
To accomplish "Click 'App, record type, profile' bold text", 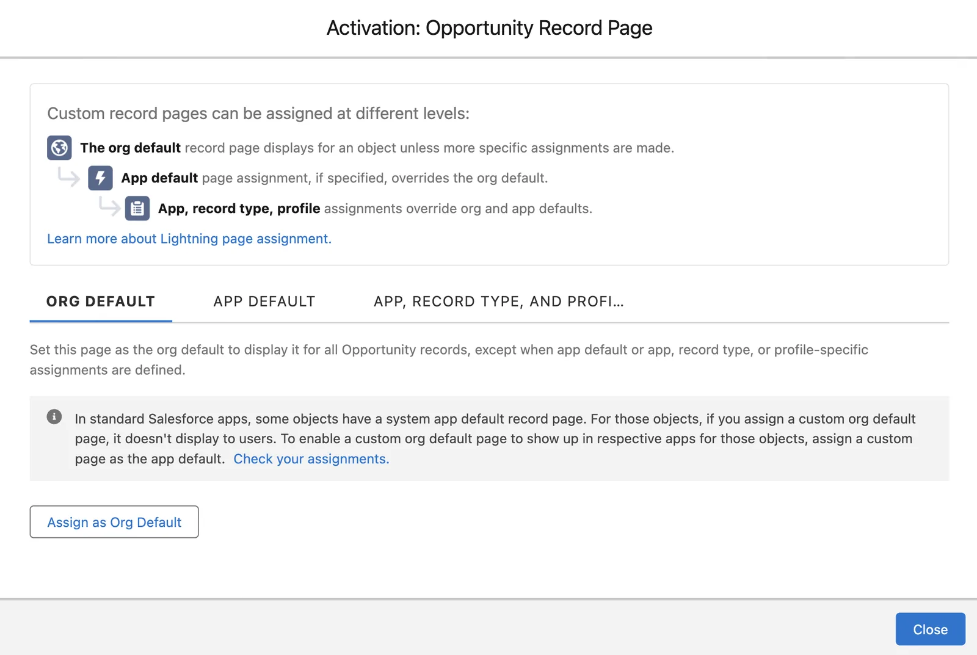I will [239, 209].
